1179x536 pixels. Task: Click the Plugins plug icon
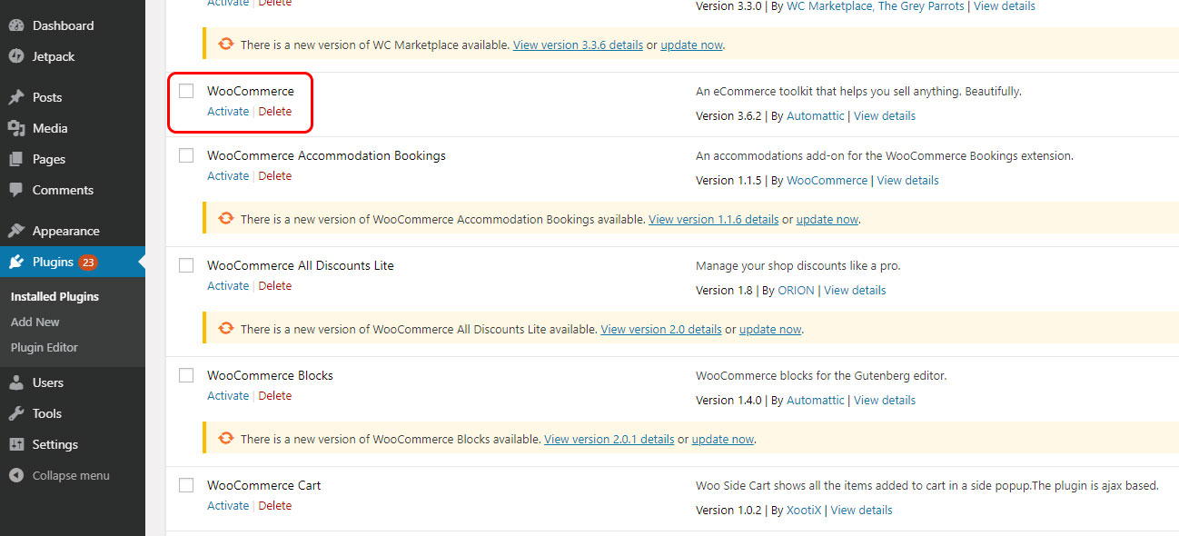tap(16, 262)
